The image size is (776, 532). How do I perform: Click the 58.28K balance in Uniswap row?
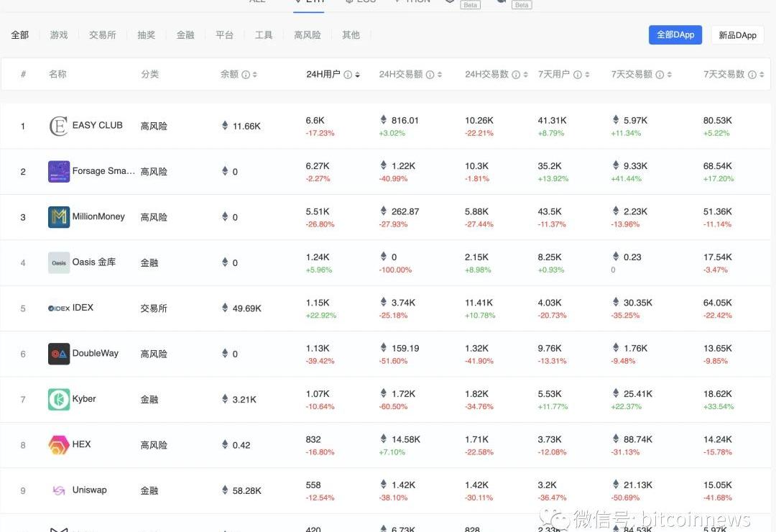pyautogui.click(x=247, y=490)
